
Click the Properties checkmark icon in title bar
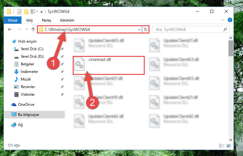[x=19, y=12]
